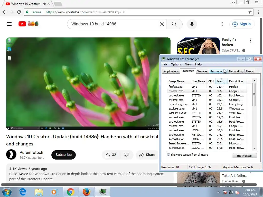
Task: Open Easily fix broken video thumbnail
Action: (198, 46)
